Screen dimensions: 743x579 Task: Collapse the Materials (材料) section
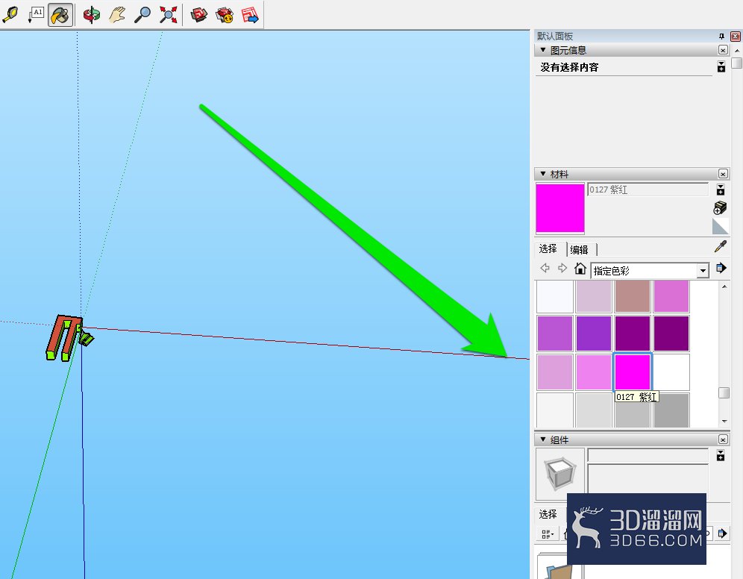[x=543, y=174]
